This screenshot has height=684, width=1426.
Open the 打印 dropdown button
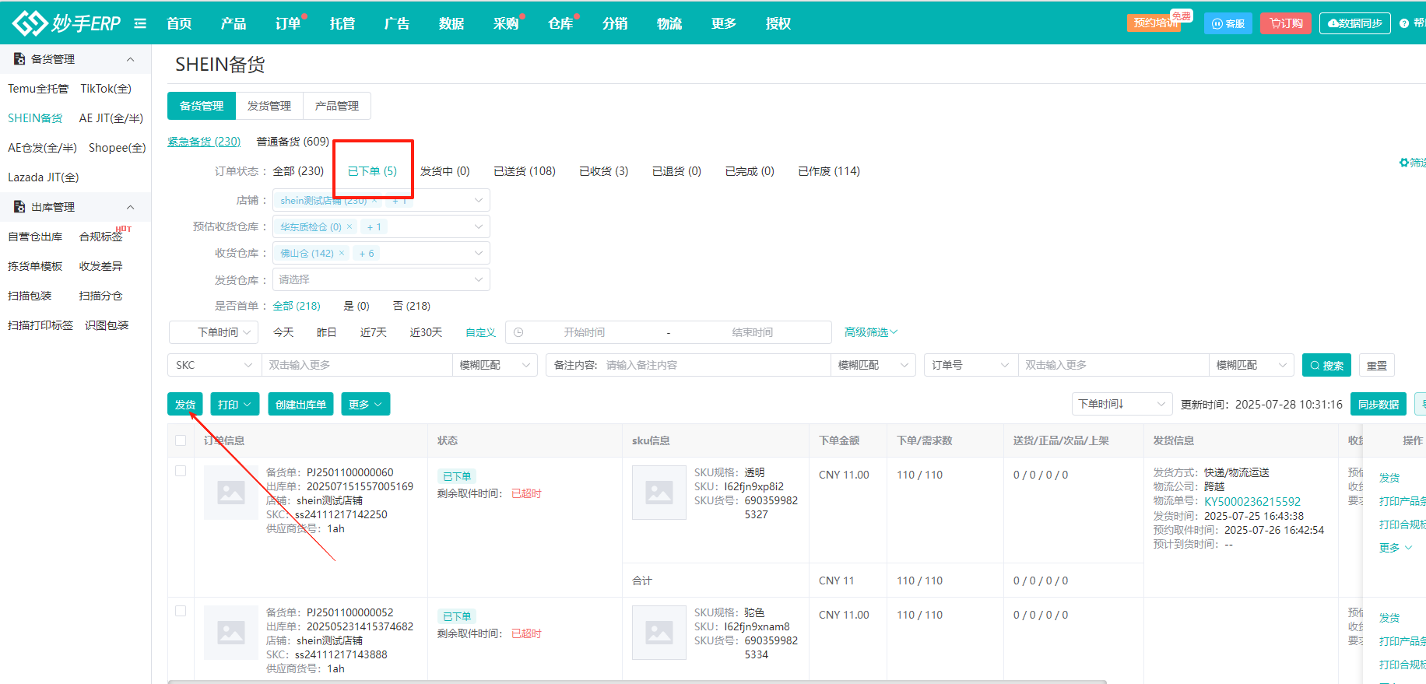click(x=234, y=404)
